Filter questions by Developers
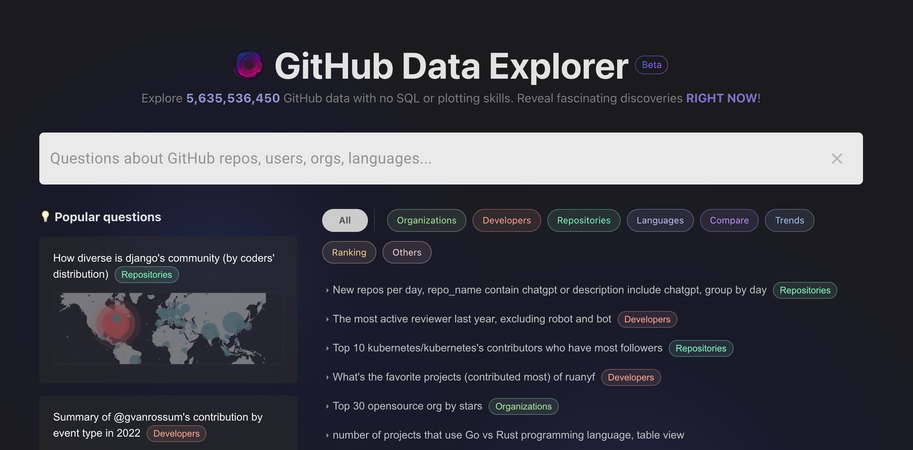This screenshot has height=450, width=913. tap(506, 220)
